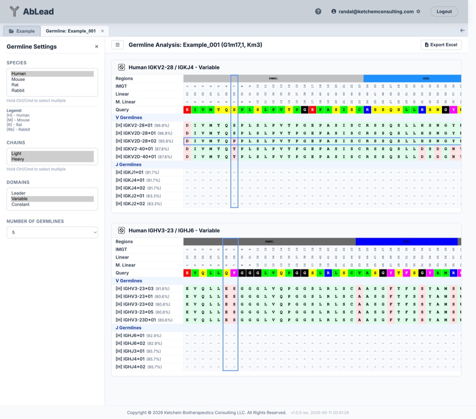The image size is (476, 419).
Task: Select Constant in domains list
Action: tap(52, 204)
